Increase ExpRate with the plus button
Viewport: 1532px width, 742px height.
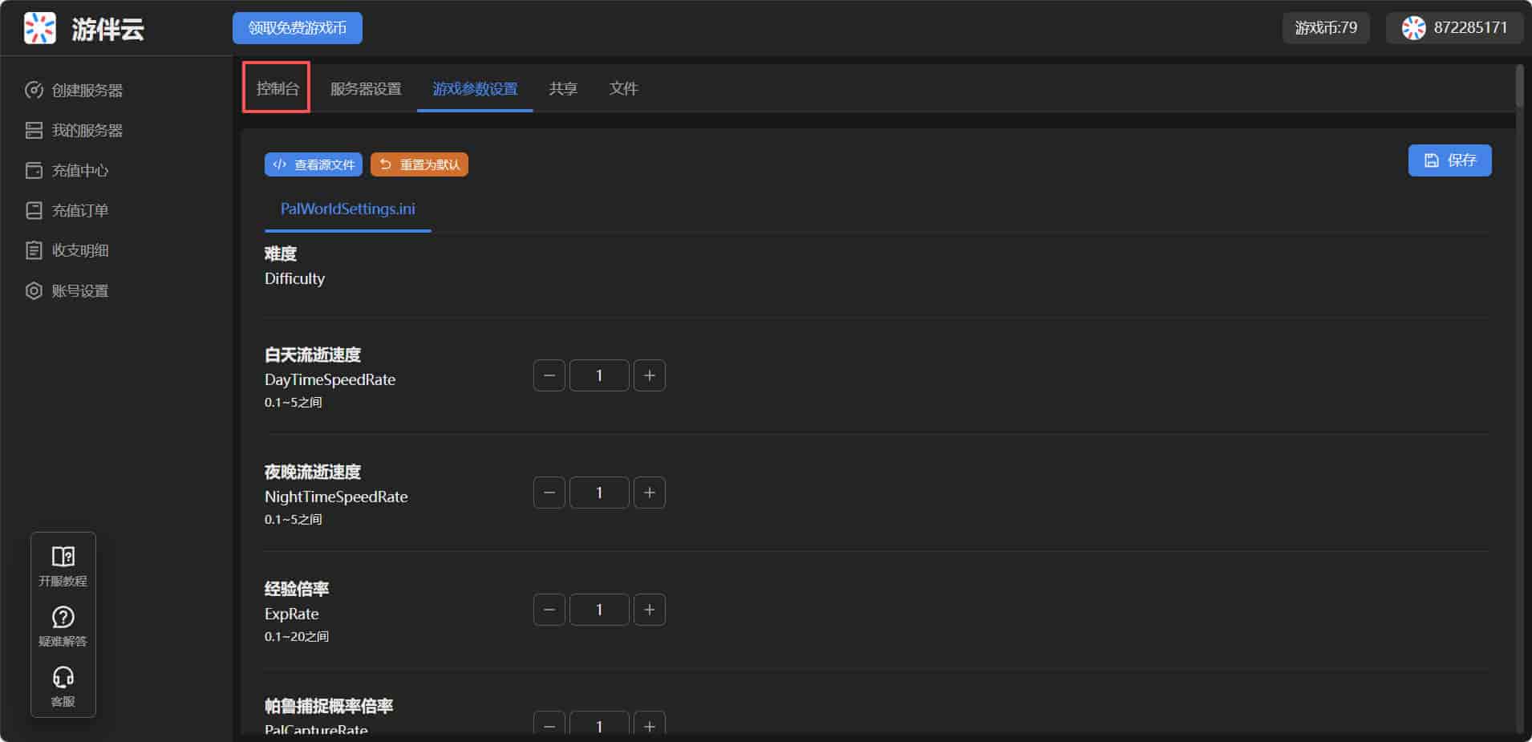click(649, 610)
